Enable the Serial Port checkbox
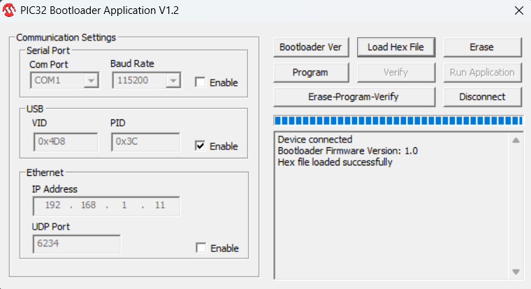The width and height of the screenshot is (531, 289). [201, 82]
